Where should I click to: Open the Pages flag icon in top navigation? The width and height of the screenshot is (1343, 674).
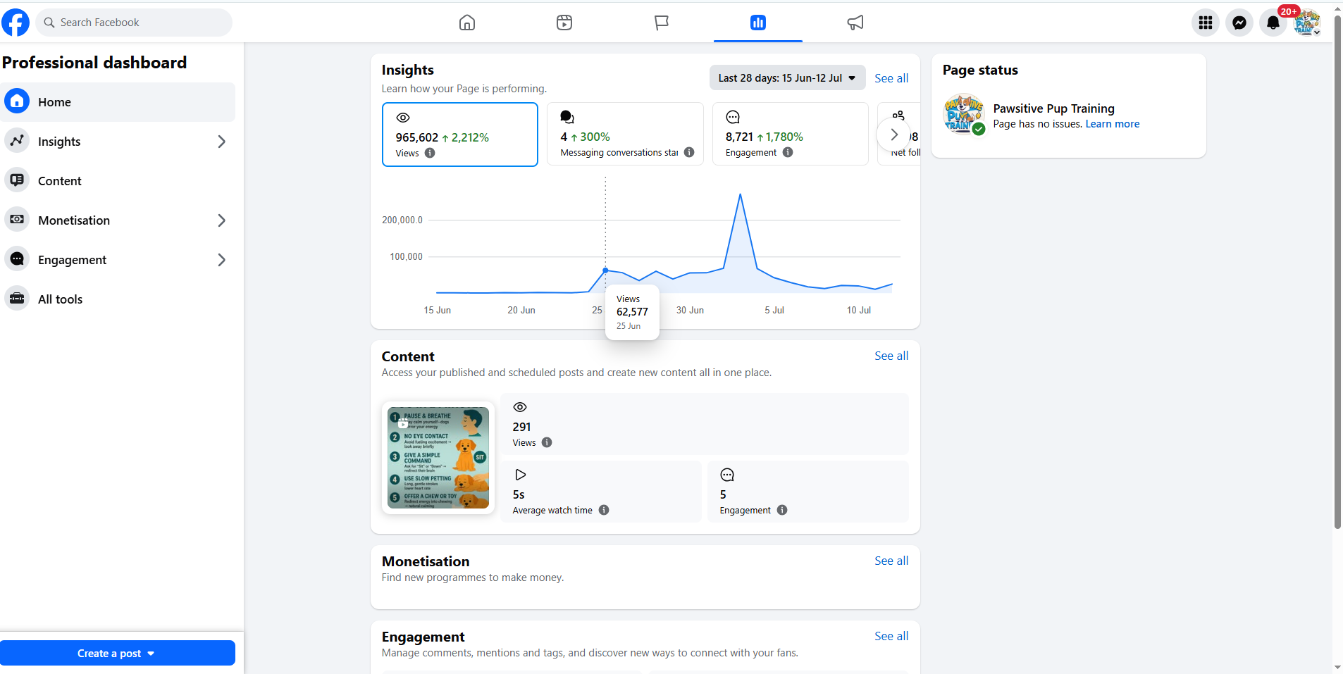661,23
